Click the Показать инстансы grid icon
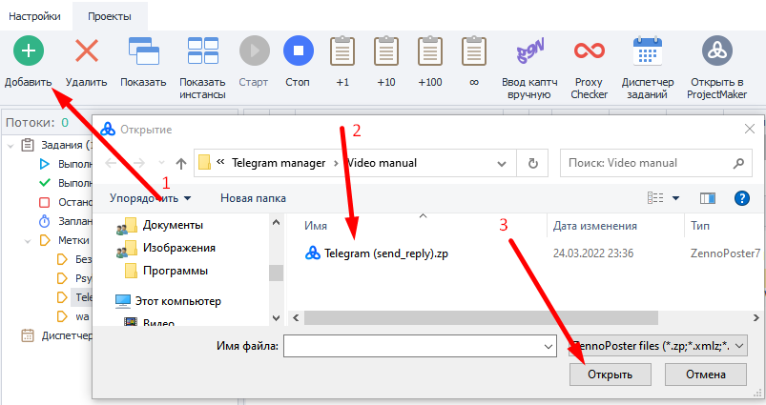The image size is (766, 405). click(x=203, y=51)
